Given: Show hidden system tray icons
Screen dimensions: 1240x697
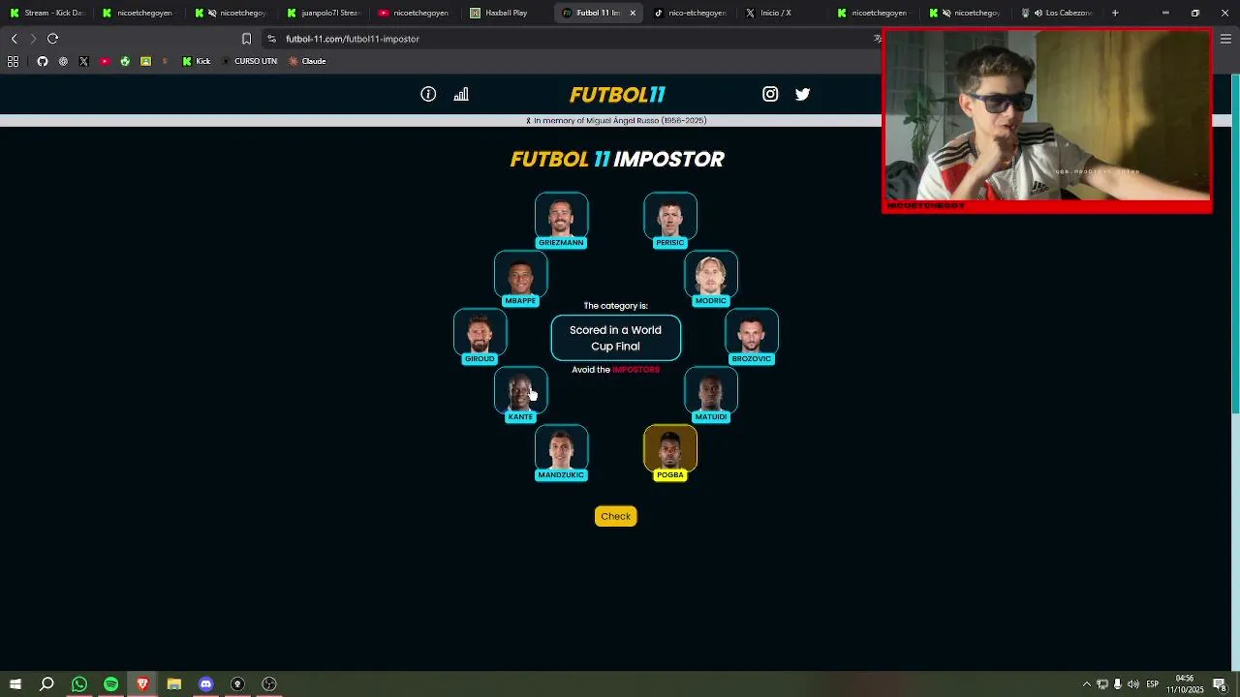Looking at the screenshot, I should [1086, 684].
